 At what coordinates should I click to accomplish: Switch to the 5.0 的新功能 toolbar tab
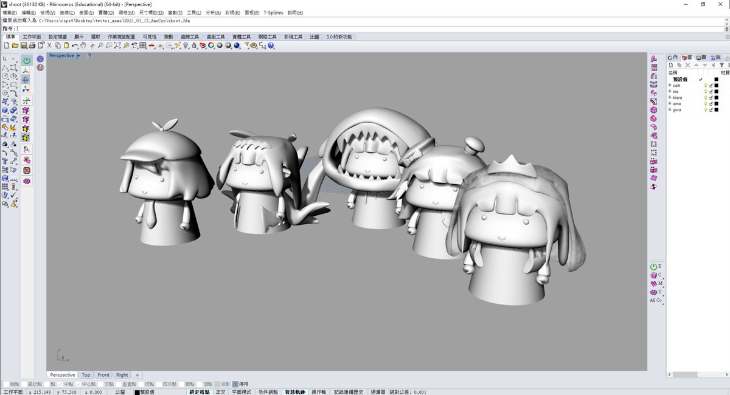click(339, 36)
